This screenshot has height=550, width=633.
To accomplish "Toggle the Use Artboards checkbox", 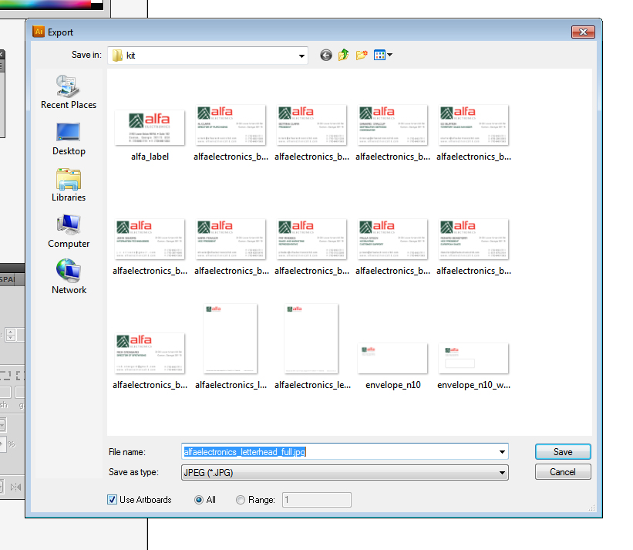I will click(113, 500).
